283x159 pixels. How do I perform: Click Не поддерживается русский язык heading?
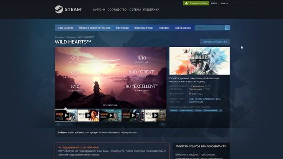78,147
